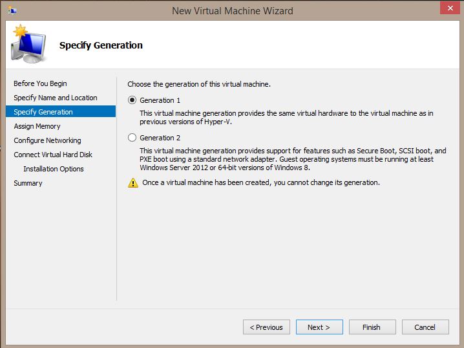This screenshot has width=464, height=348.
Task: Click the 'Specify Generation' heading text
Action: pyautogui.click(x=101, y=45)
